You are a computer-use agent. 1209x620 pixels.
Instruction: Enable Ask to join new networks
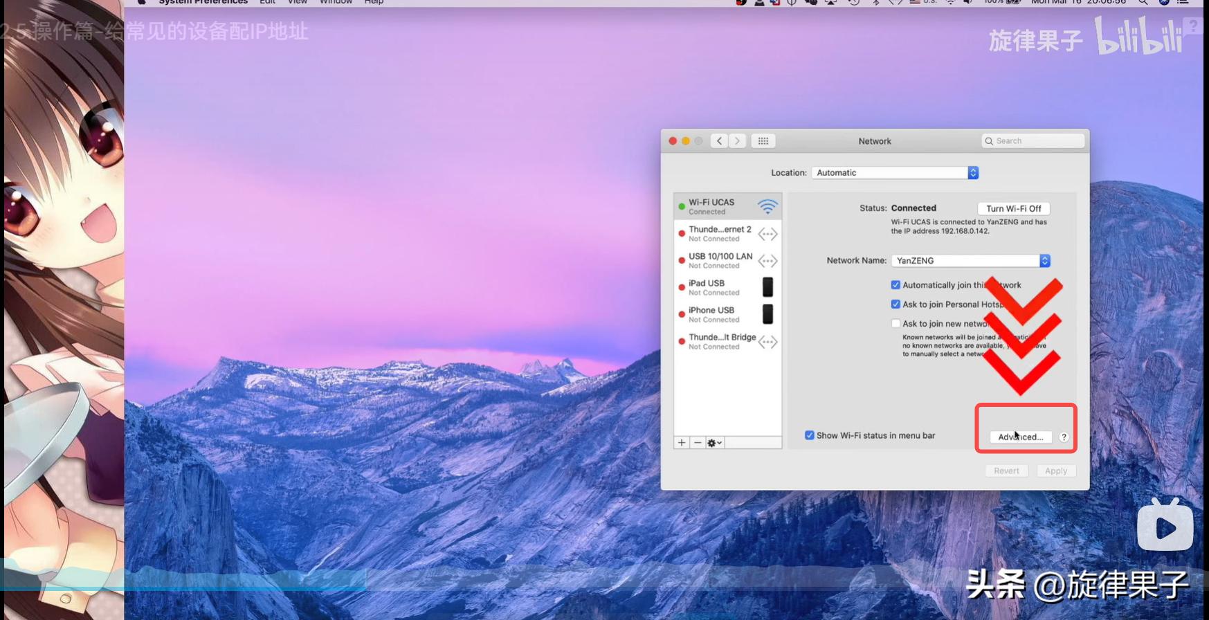coord(896,324)
